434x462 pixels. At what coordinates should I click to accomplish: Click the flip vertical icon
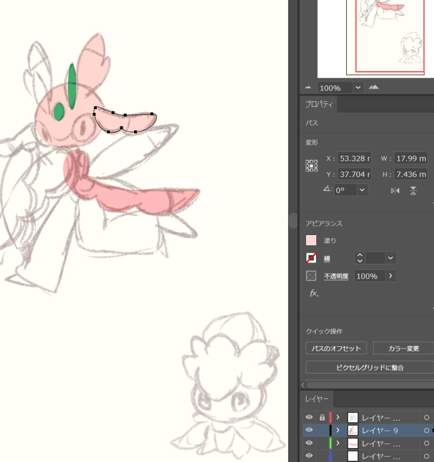tap(413, 191)
